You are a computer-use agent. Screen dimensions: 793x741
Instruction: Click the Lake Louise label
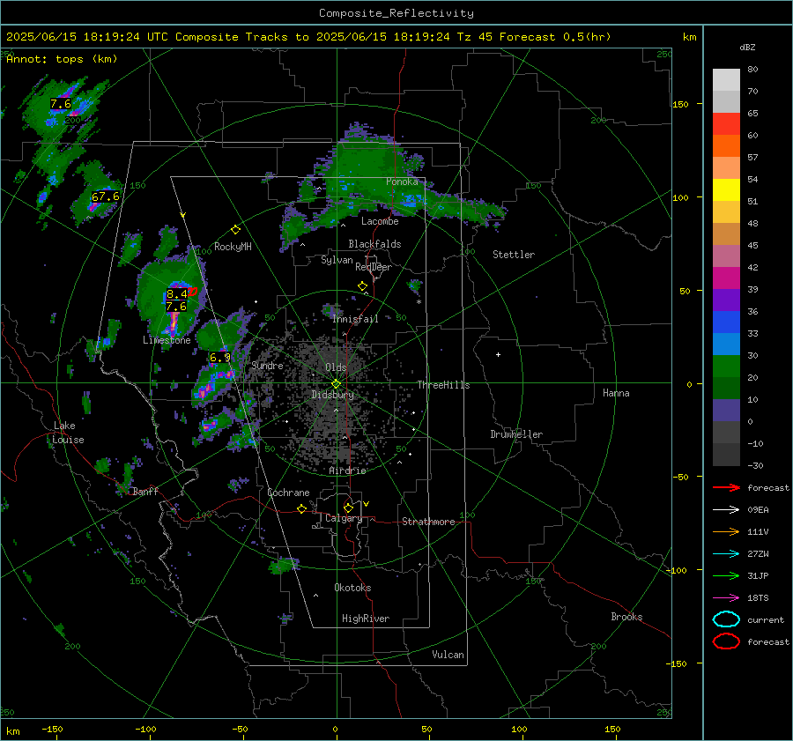coord(68,433)
